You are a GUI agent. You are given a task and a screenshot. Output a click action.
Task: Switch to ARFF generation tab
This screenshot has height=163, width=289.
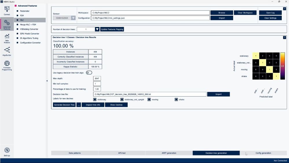(169, 153)
